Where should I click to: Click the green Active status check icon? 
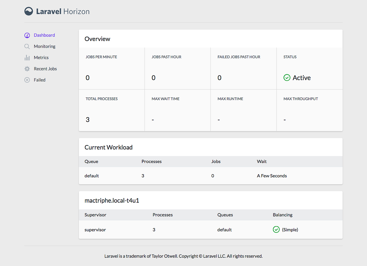click(x=287, y=78)
